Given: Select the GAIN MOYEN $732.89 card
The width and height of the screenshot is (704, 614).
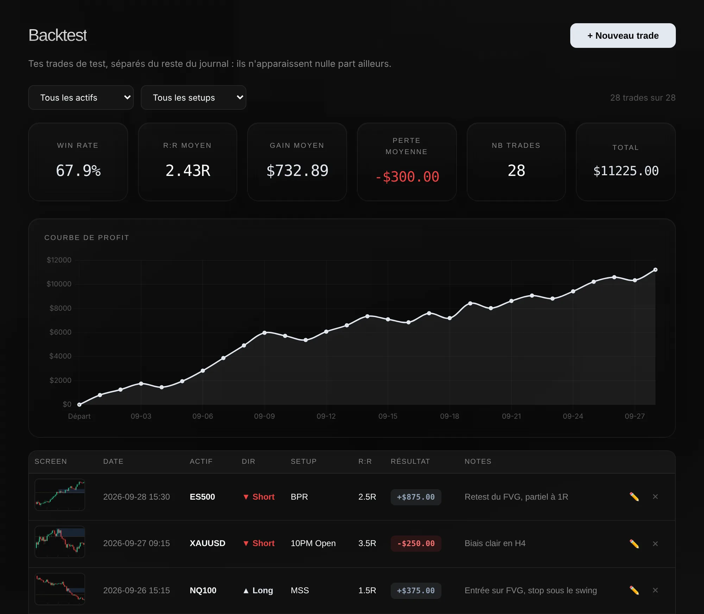Looking at the screenshot, I should click(x=297, y=162).
